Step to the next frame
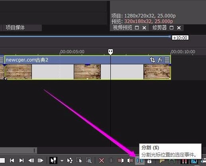 tap(40, 160)
